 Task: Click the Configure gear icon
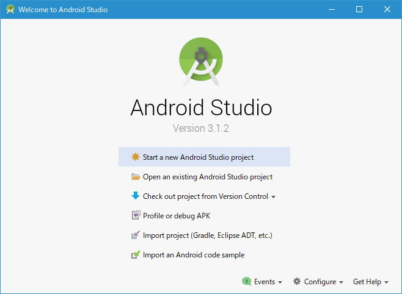[297, 281]
